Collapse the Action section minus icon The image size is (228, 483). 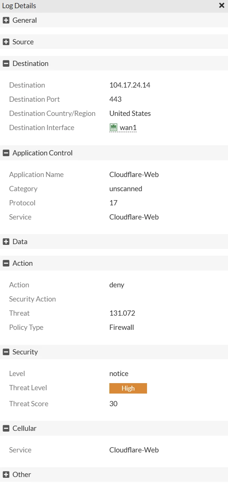point(6,263)
